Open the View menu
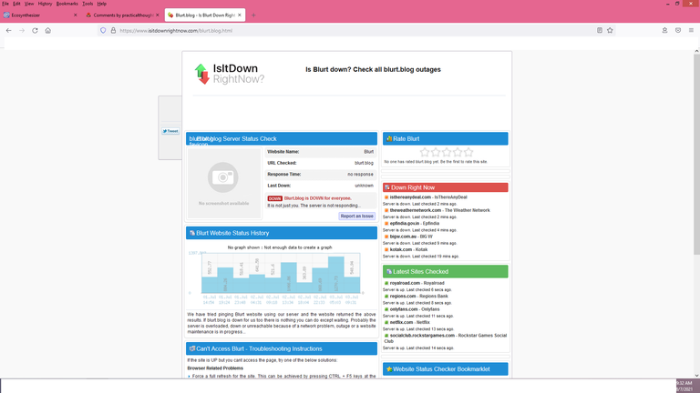Viewport: 700px width, 393px height. click(29, 4)
